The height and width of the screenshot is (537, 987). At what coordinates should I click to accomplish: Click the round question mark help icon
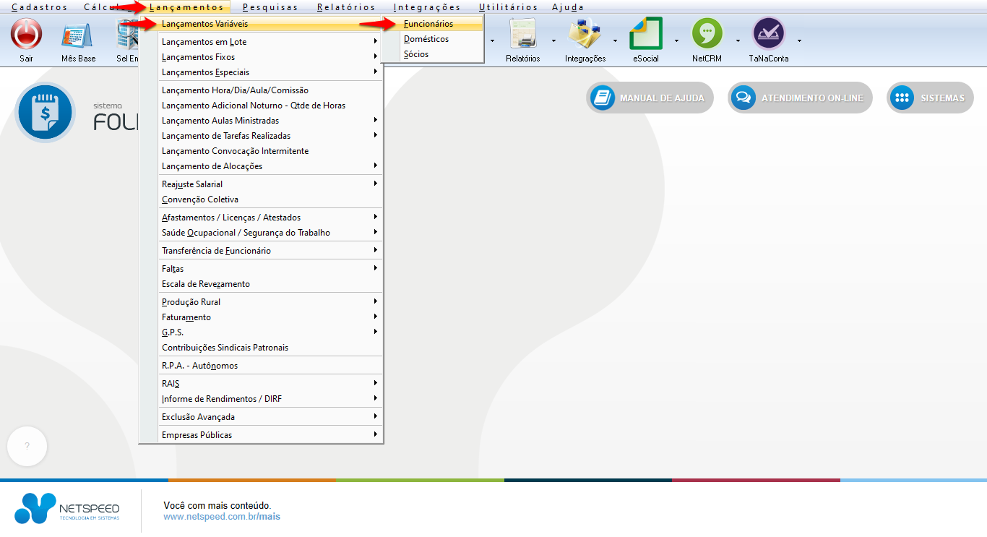[x=27, y=447]
